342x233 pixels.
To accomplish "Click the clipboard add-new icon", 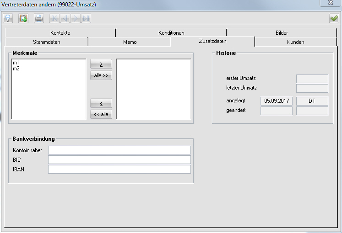I will pyautogui.click(x=23, y=18).
